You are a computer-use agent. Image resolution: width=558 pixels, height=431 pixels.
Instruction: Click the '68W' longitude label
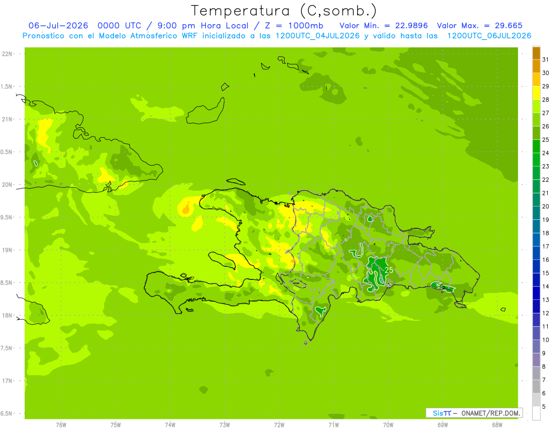tap(497, 424)
